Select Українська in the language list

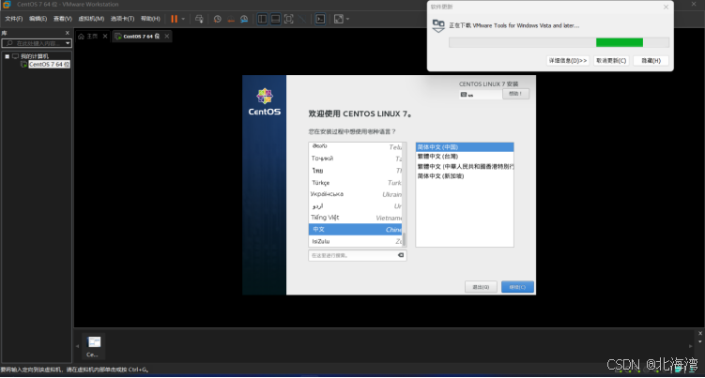click(x=355, y=194)
